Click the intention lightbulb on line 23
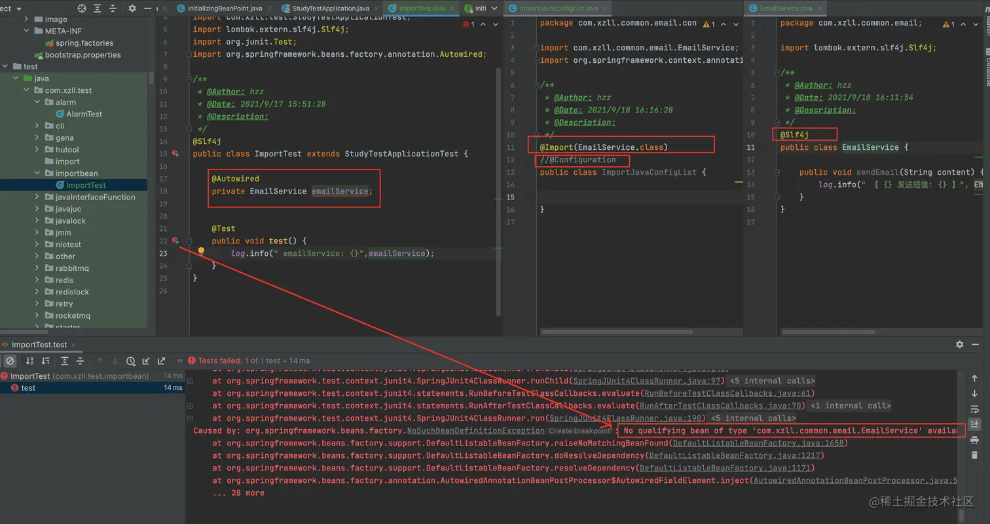This screenshot has height=524, width=990. point(201,251)
